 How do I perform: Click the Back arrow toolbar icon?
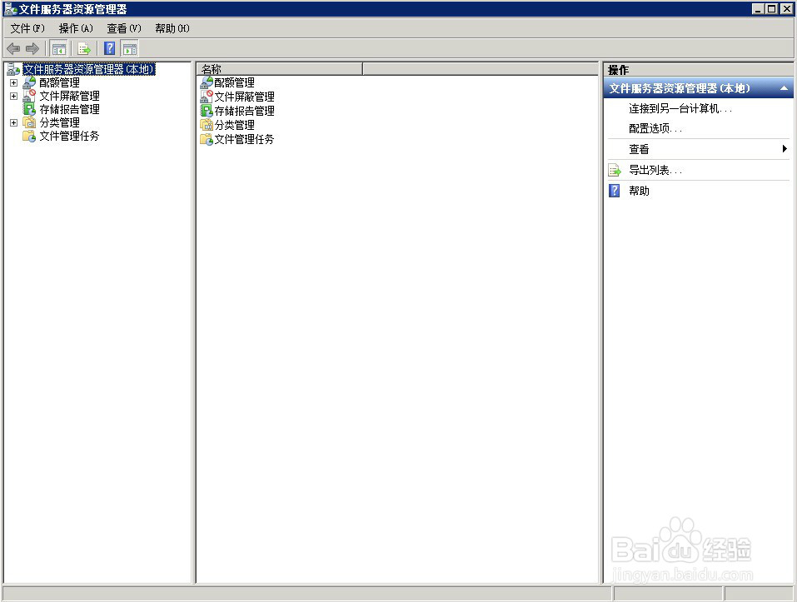(13, 49)
